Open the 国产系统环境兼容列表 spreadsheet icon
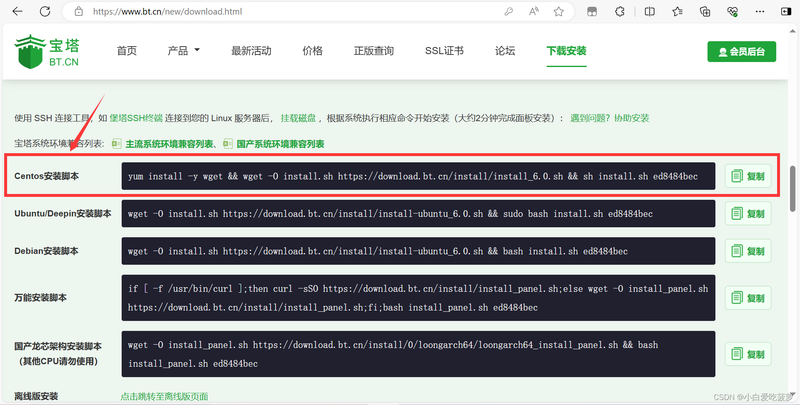 [x=227, y=144]
